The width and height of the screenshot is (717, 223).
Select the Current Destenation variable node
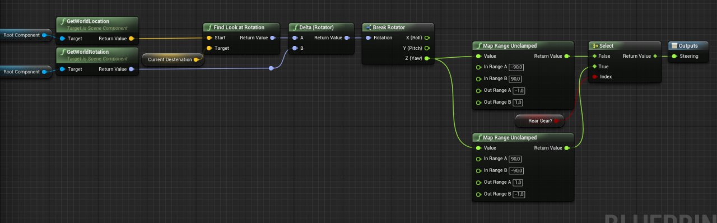173,59
